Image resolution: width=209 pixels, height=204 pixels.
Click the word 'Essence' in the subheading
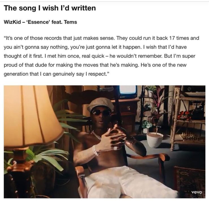pos(38,22)
